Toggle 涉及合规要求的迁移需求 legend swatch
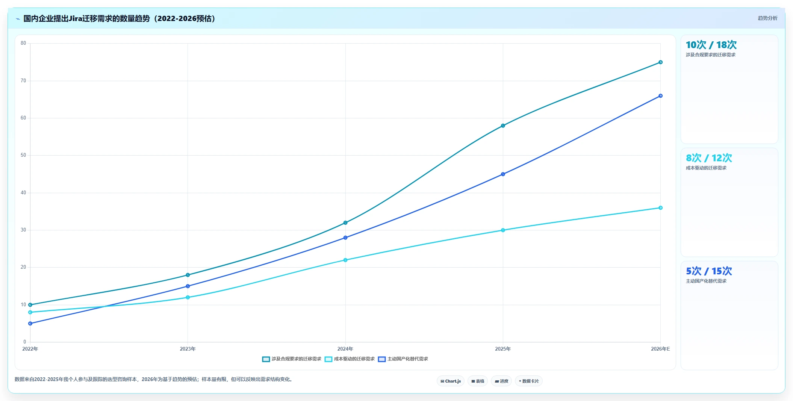This screenshot has width=793, height=401. point(266,359)
